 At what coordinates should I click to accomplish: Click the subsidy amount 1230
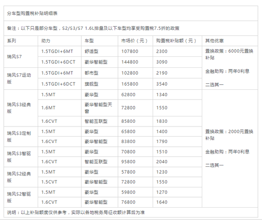pyautogui.click(x=162, y=172)
